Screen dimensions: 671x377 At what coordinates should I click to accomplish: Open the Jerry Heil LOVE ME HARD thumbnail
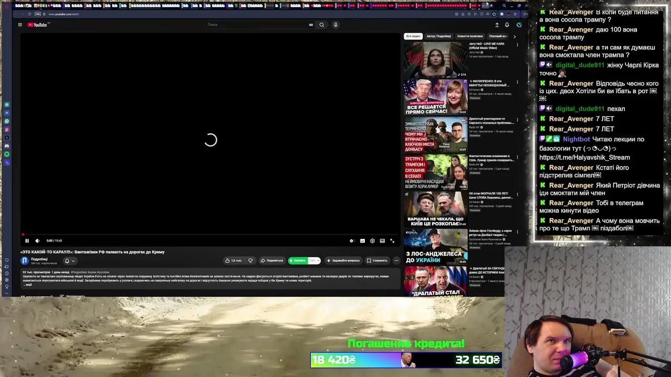(x=435, y=60)
